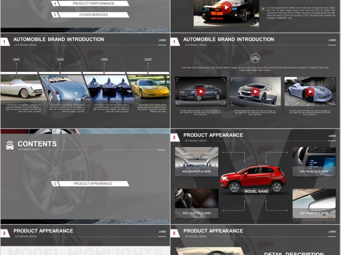The height and width of the screenshot is (255, 341).
Task: Start the silver sports car video
Action: click(310, 91)
